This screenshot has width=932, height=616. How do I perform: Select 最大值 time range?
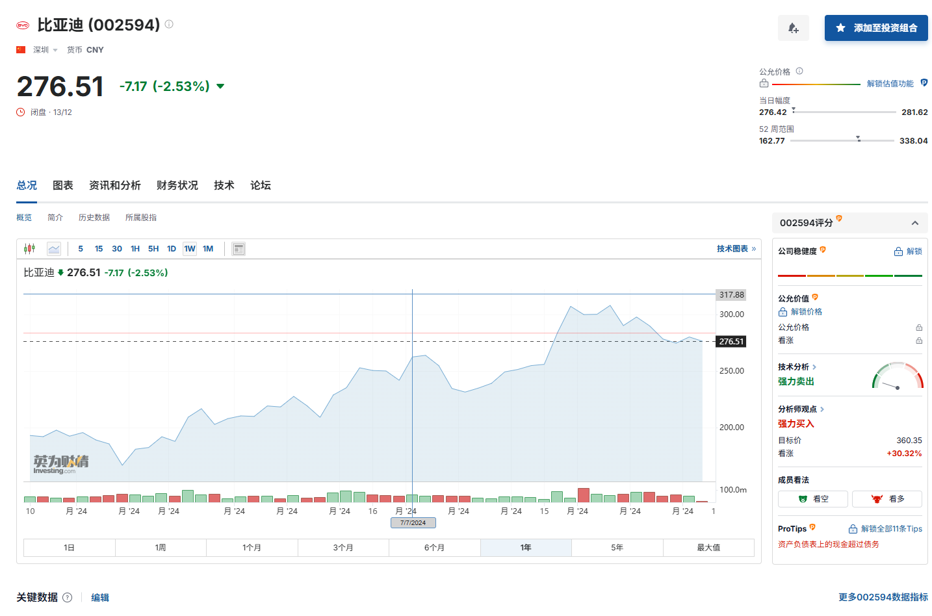[x=708, y=548]
